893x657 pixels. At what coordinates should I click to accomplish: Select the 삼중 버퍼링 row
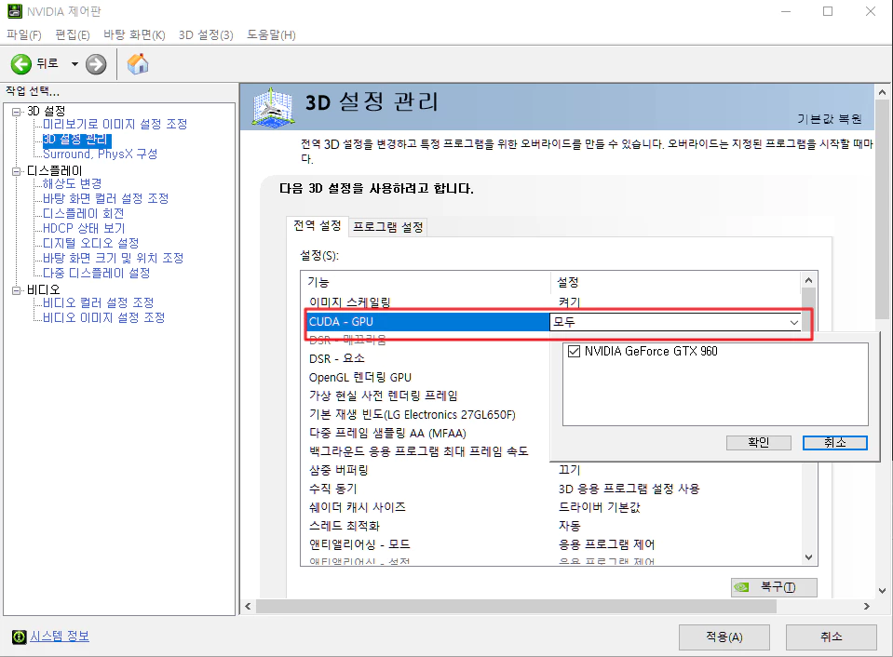(x=551, y=470)
